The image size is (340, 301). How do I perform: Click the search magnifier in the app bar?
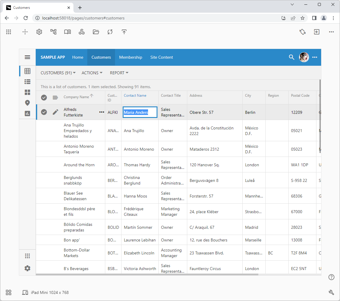point(291,57)
